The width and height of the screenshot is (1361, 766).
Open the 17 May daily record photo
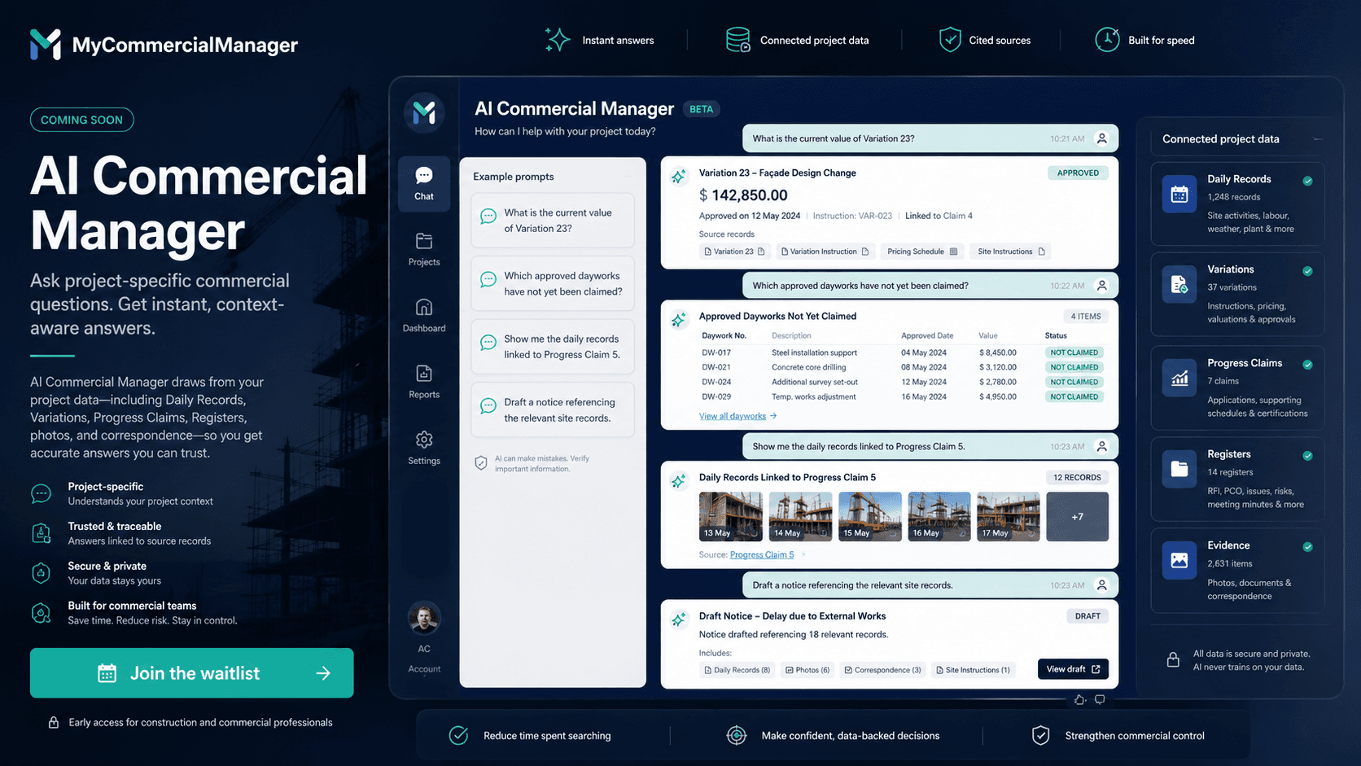click(x=1009, y=516)
